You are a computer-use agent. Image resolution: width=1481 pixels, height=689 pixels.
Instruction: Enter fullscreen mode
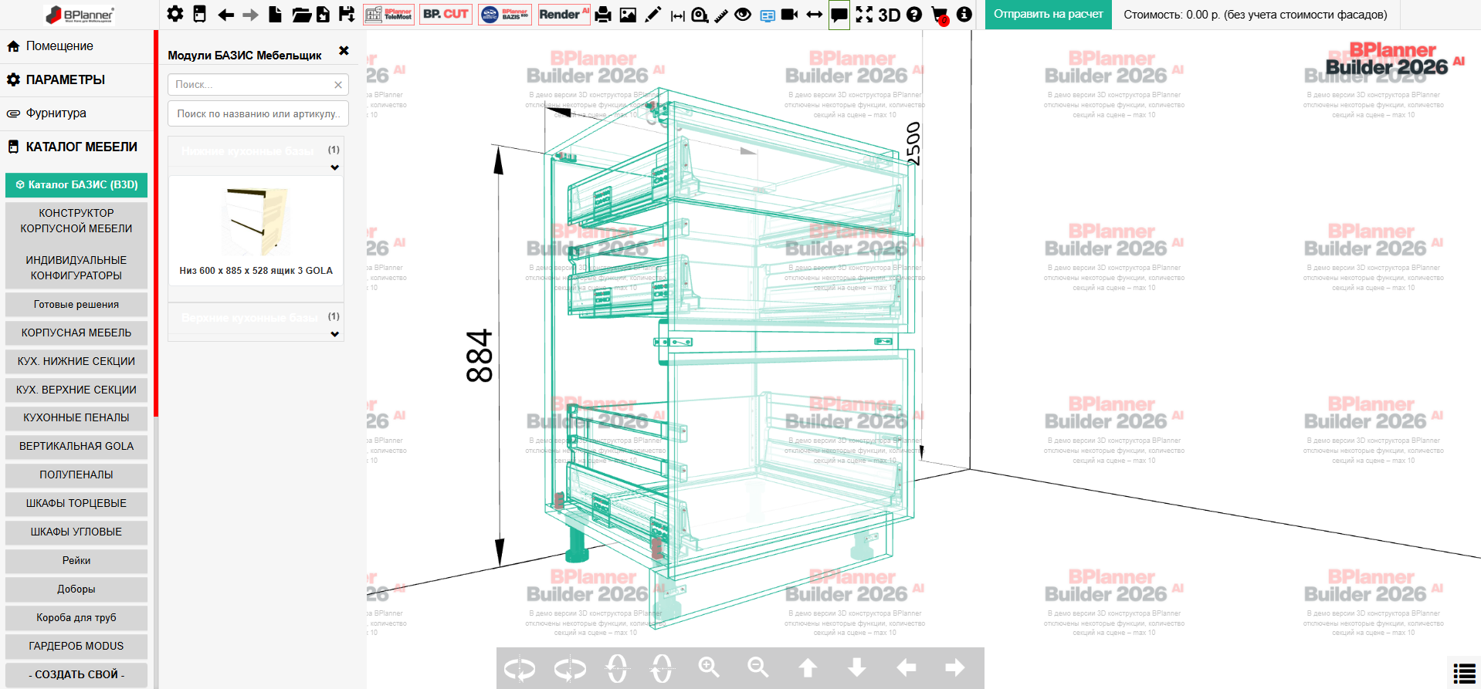point(864,14)
